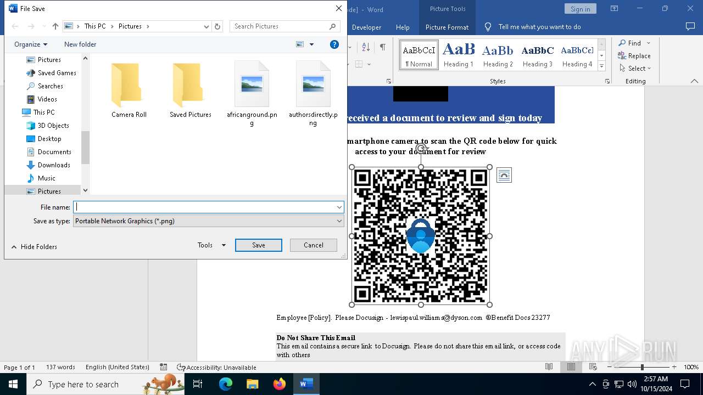Switch to Read Mode view
This screenshot has width=703, height=395.
[x=549, y=367]
